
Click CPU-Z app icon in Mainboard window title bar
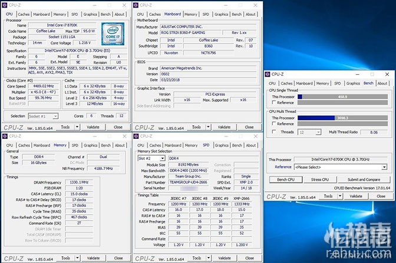point(136,5)
